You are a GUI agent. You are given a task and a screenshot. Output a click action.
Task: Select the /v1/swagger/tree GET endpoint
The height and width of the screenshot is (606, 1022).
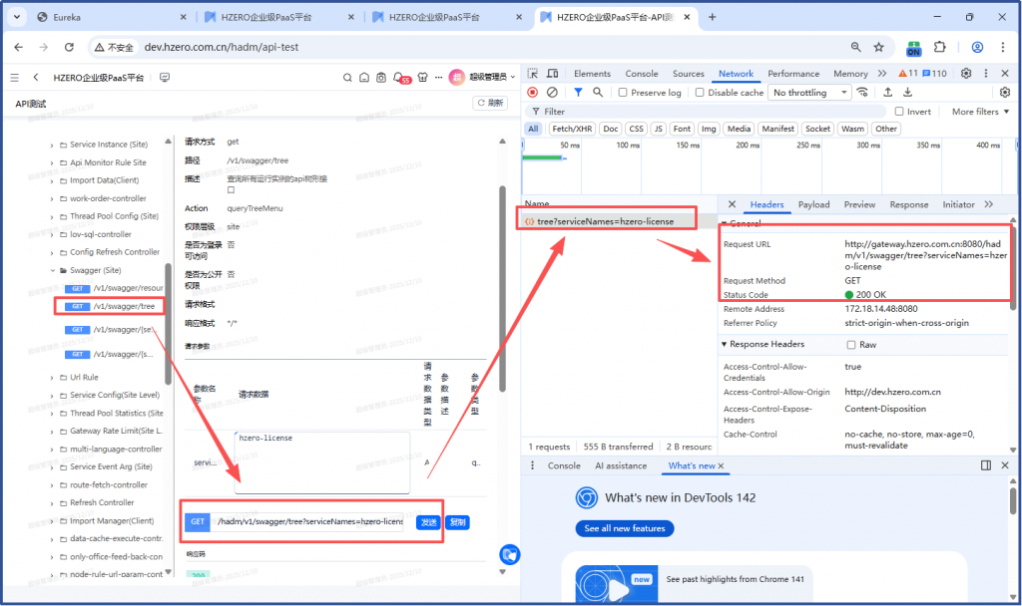pyautogui.click(x=123, y=306)
